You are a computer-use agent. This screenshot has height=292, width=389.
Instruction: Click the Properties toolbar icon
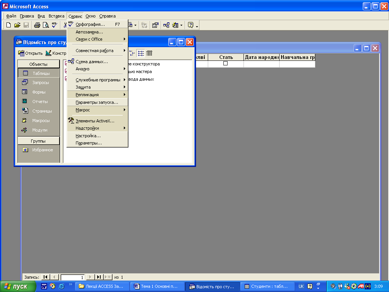[x=155, y=25]
